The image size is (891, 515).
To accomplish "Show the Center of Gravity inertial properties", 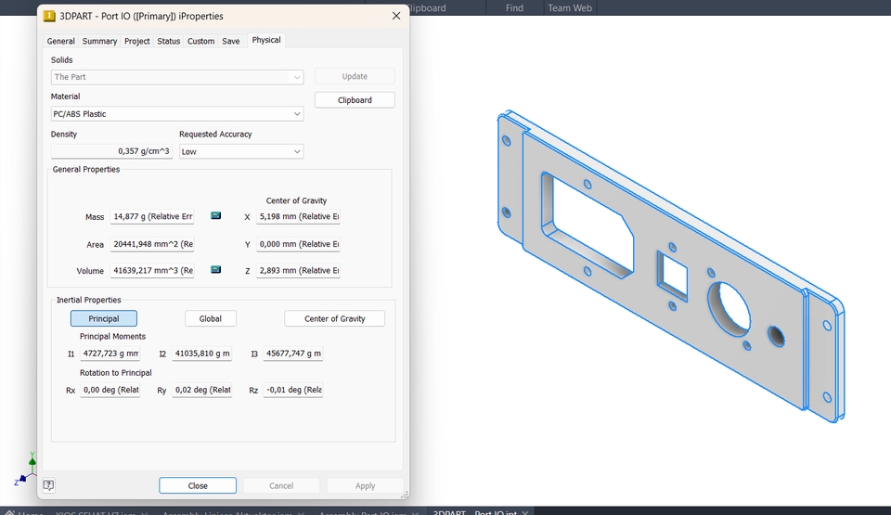I will (335, 318).
